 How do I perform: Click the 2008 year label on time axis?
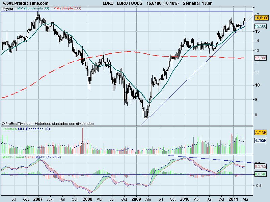[x=87, y=199]
